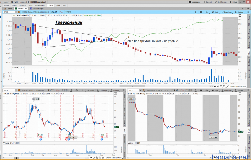Viewport: 251px width, 160px height.
Task: Open chart settings gear in the top chart
Action: pos(201,12)
